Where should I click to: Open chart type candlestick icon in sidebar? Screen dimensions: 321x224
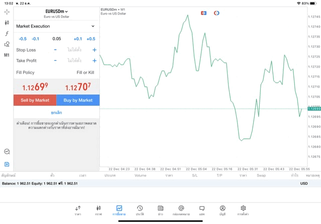pos(7,23)
